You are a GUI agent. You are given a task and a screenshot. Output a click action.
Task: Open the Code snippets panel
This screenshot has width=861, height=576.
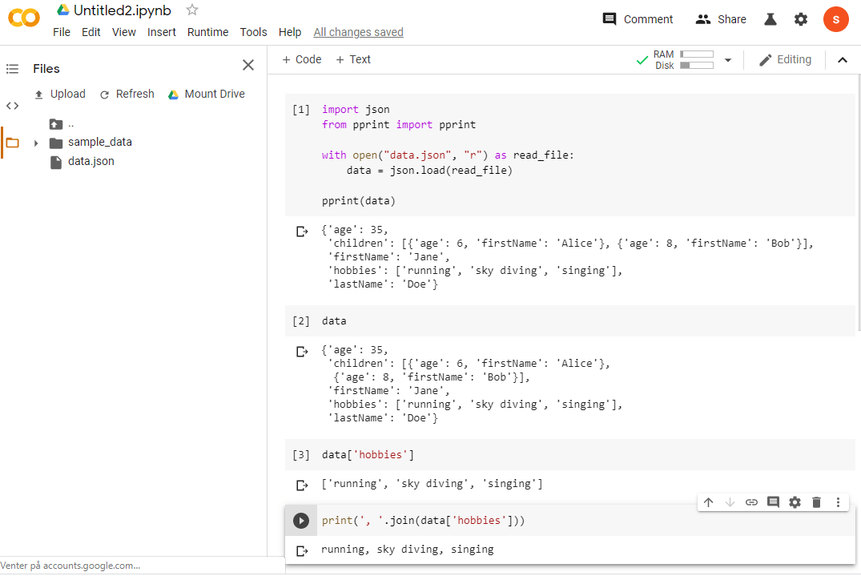tap(12, 105)
